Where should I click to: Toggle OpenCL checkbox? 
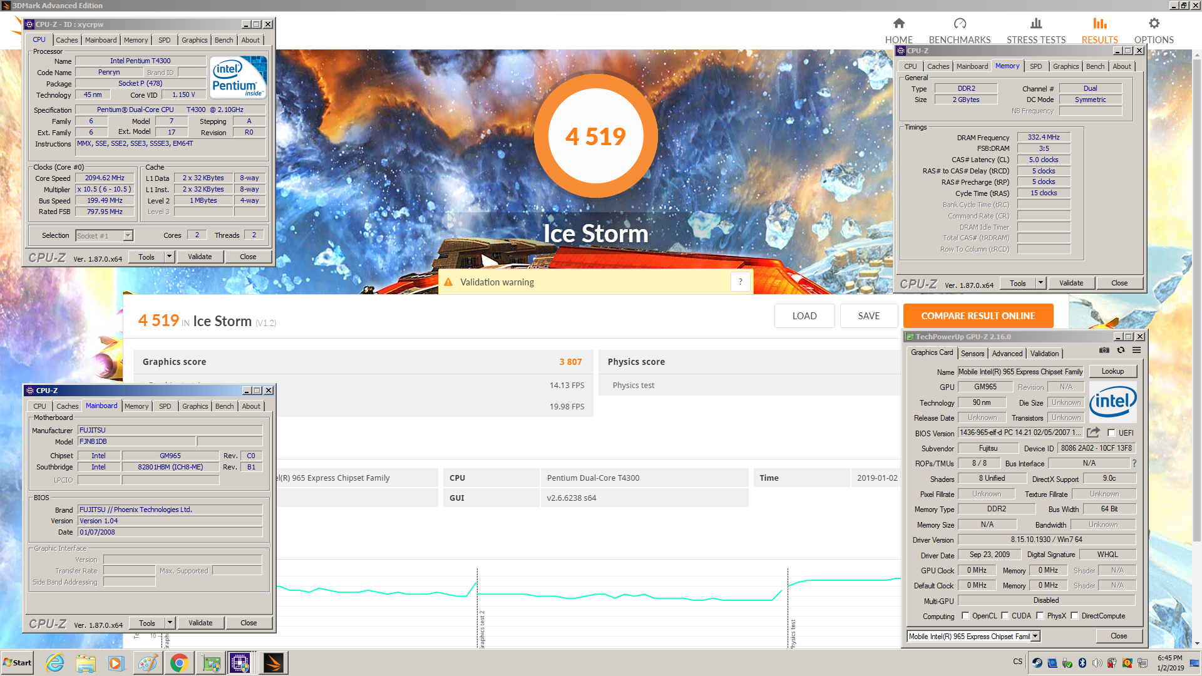point(965,615)
